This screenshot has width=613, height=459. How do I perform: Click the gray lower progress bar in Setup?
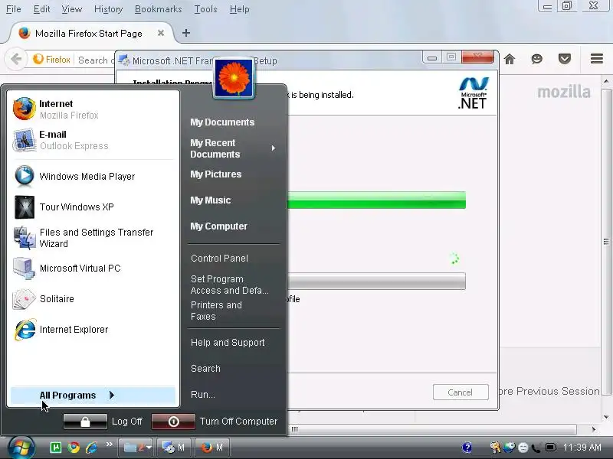(376, 281)
